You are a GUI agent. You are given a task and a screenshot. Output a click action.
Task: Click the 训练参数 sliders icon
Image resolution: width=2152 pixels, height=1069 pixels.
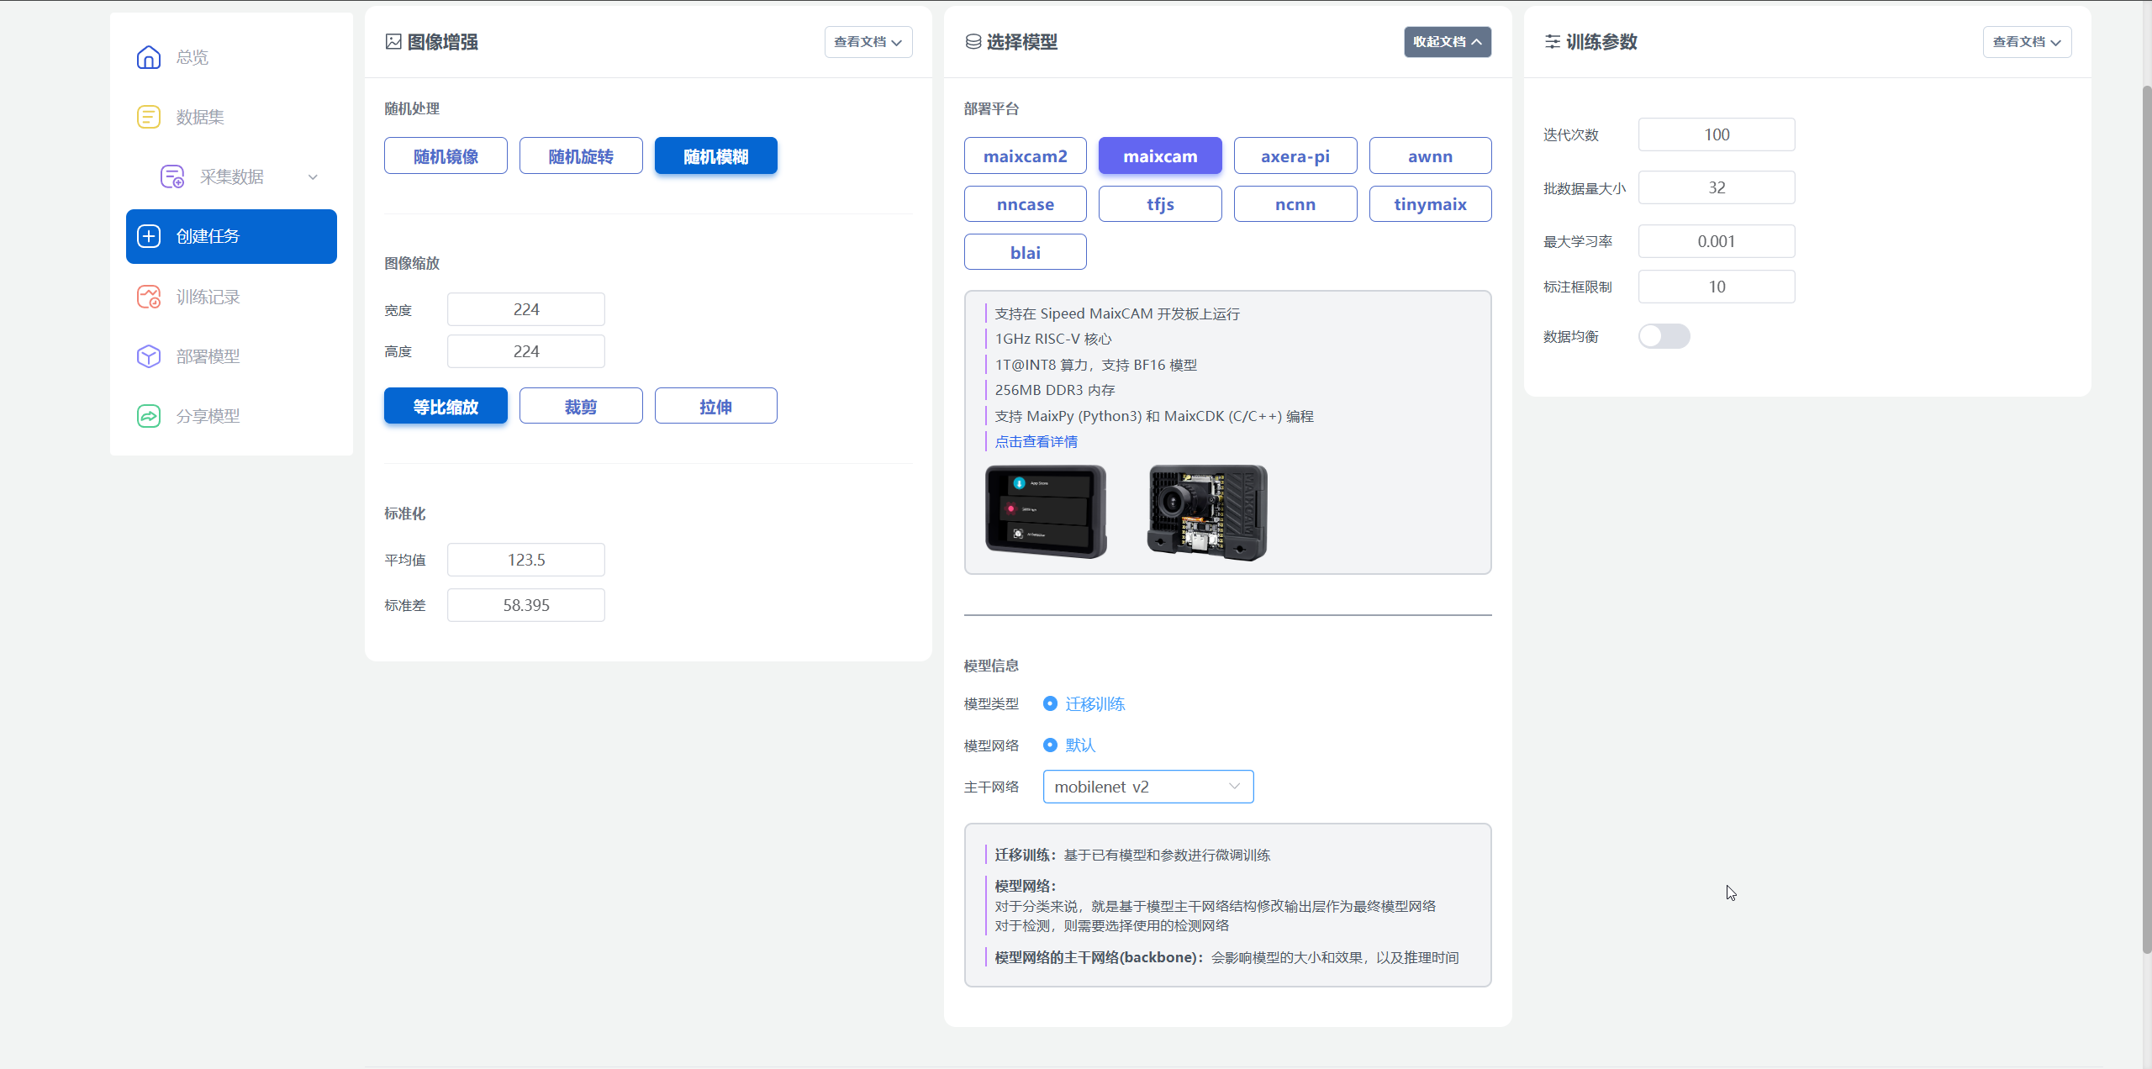(1553, 42)
